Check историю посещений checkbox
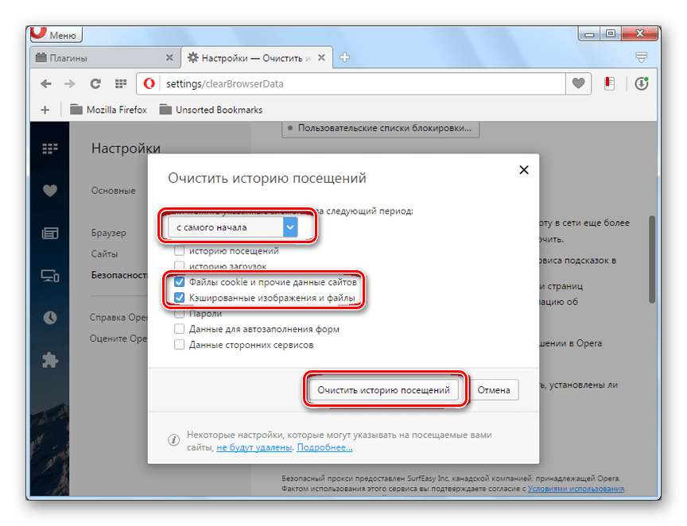The height and width of the screenshot is (526, 687). (179, 251)
